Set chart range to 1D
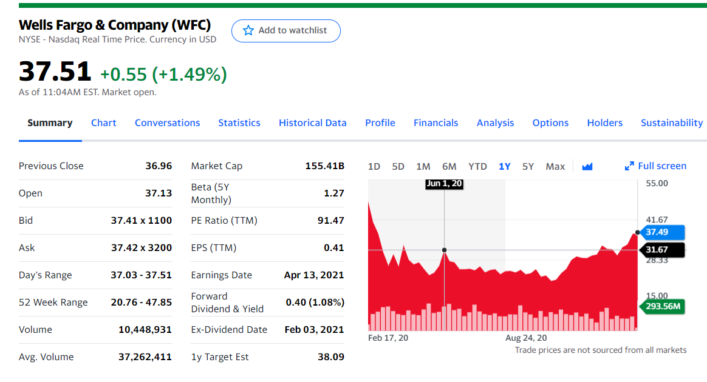This screenshot has width=707, height=382. (x=374, y=167)
